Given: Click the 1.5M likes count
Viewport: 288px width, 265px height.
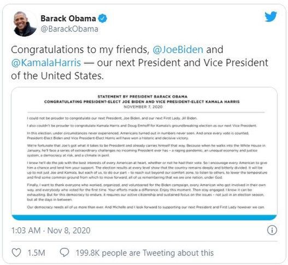Looking at the screenshot, I should tap(37, 253).
